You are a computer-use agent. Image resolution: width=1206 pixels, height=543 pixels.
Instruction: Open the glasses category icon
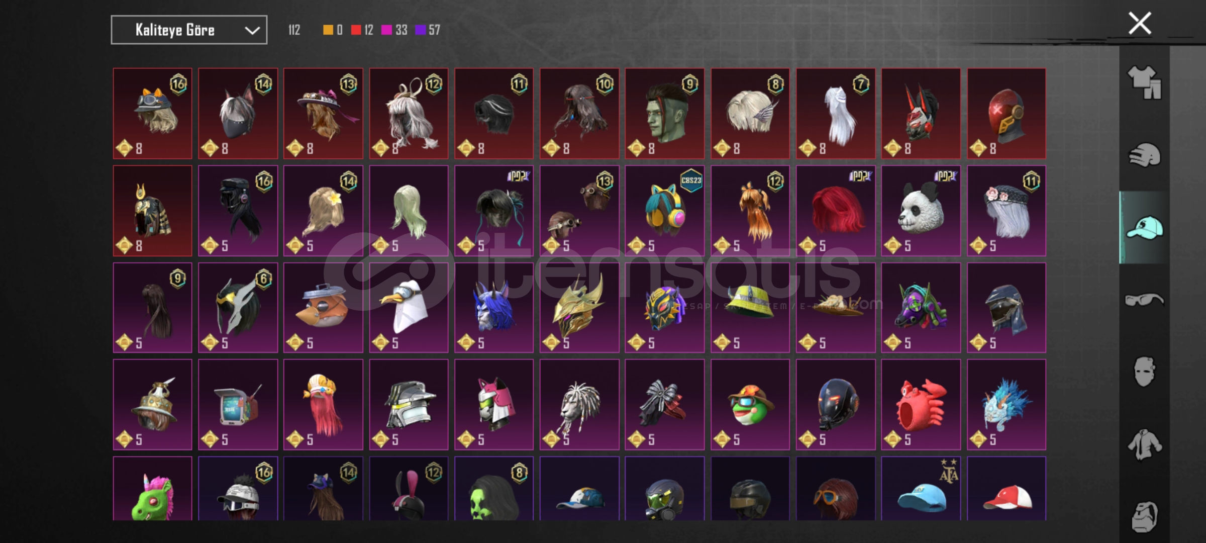tap(1144, 300)
